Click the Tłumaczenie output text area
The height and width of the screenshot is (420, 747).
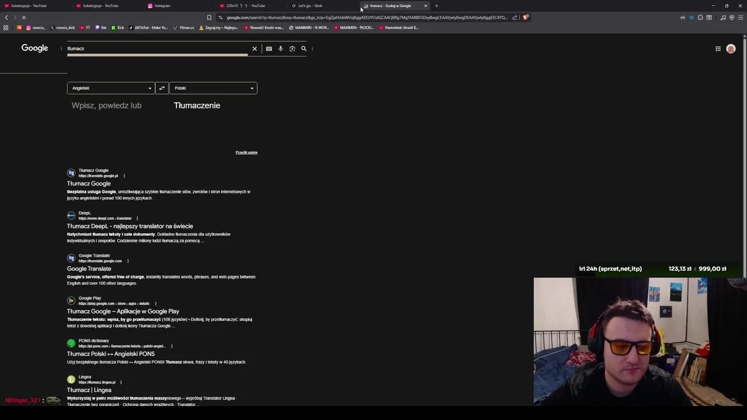click(197, 106)
